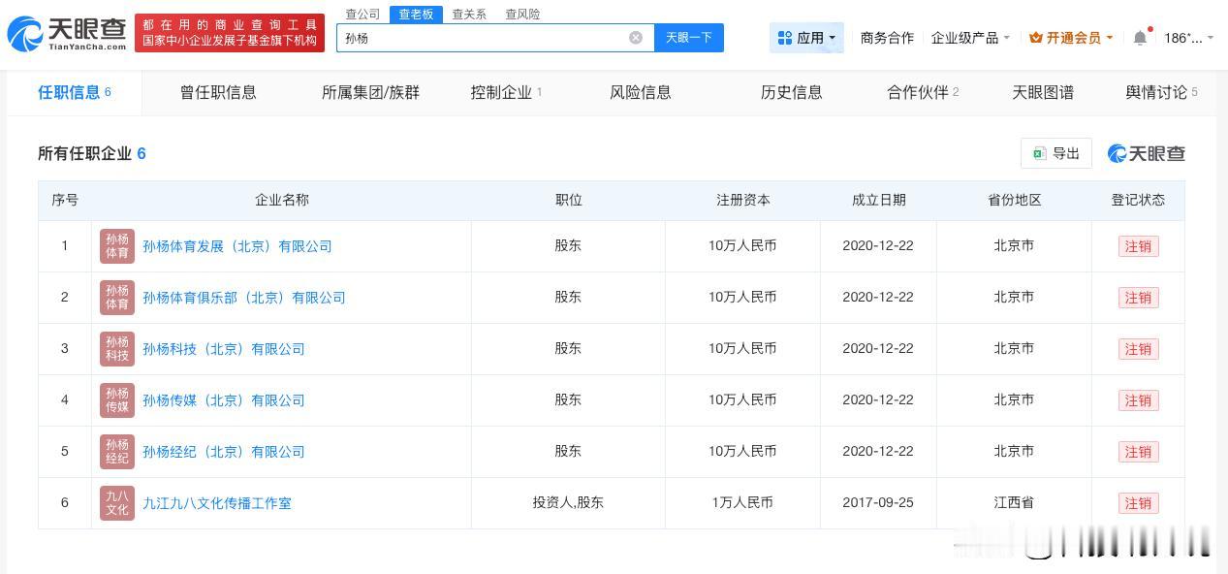
Task: Open the 曾任职信息 tab
Action: tap(218, 93)
